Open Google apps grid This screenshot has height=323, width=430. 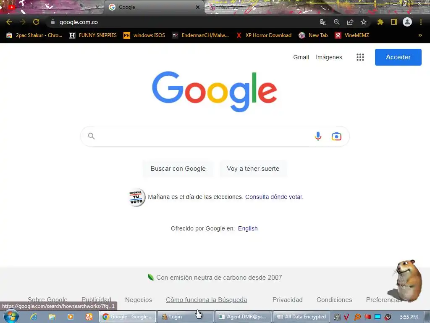pyautogui.click(x=360, y=57)
